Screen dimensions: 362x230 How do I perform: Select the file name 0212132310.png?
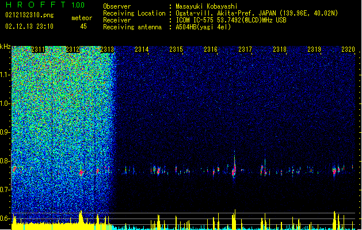[x=29, y=15]
